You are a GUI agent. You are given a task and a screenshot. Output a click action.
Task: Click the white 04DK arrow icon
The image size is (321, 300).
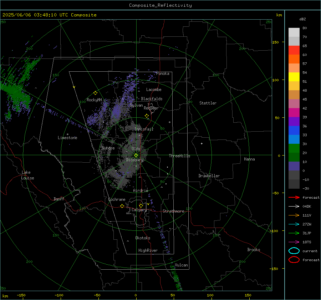click(x=294, y=206)
